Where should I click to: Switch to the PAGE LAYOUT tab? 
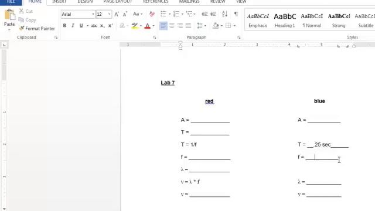117,2
